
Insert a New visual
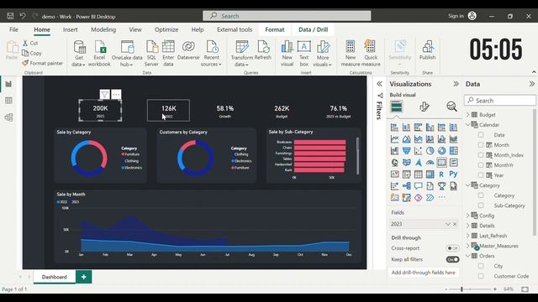[287, 54]
